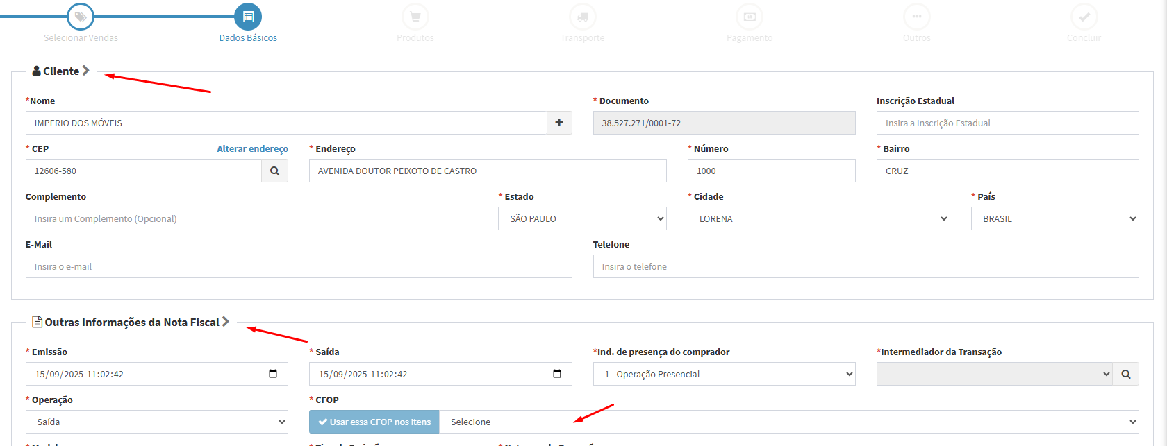Click the Pagamento money step icon
Screen dimensions: 1167x446
[x=750, y=17]
